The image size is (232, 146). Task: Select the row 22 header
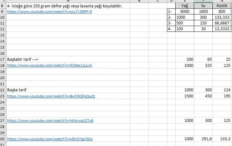coord(3,90)
